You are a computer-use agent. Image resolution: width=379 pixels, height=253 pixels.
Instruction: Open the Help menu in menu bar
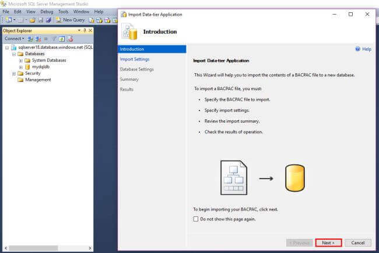click(99, 12)
